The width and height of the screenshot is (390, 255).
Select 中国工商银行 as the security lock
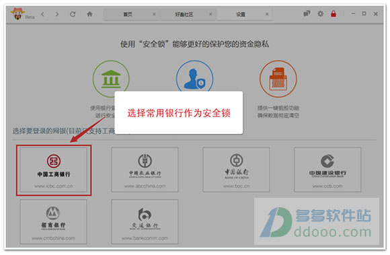tap(54, 170)
